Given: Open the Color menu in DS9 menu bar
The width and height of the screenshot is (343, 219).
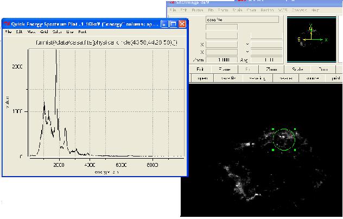Looking at the screenshot, I should click(x=251, y=10).
